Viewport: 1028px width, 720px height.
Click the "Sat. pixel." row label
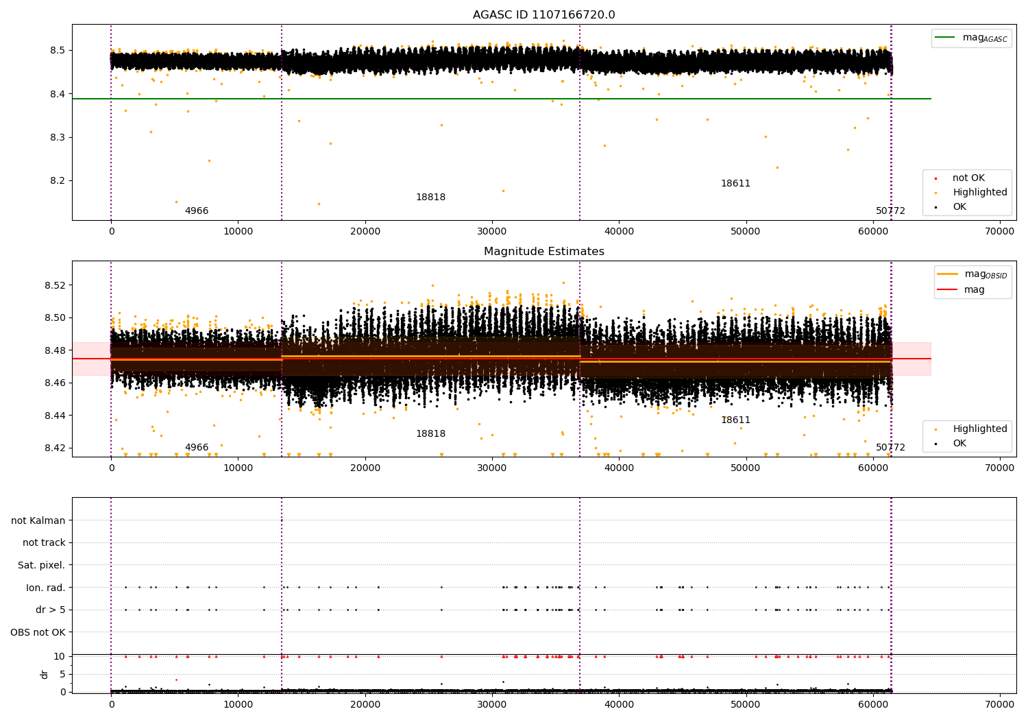tap(42, 566)
